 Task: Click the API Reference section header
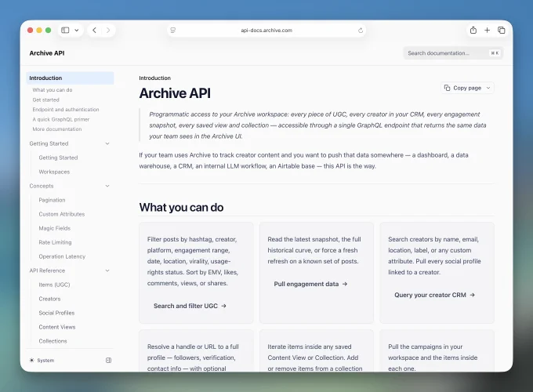pyautogui.click(x=47, y=270)
